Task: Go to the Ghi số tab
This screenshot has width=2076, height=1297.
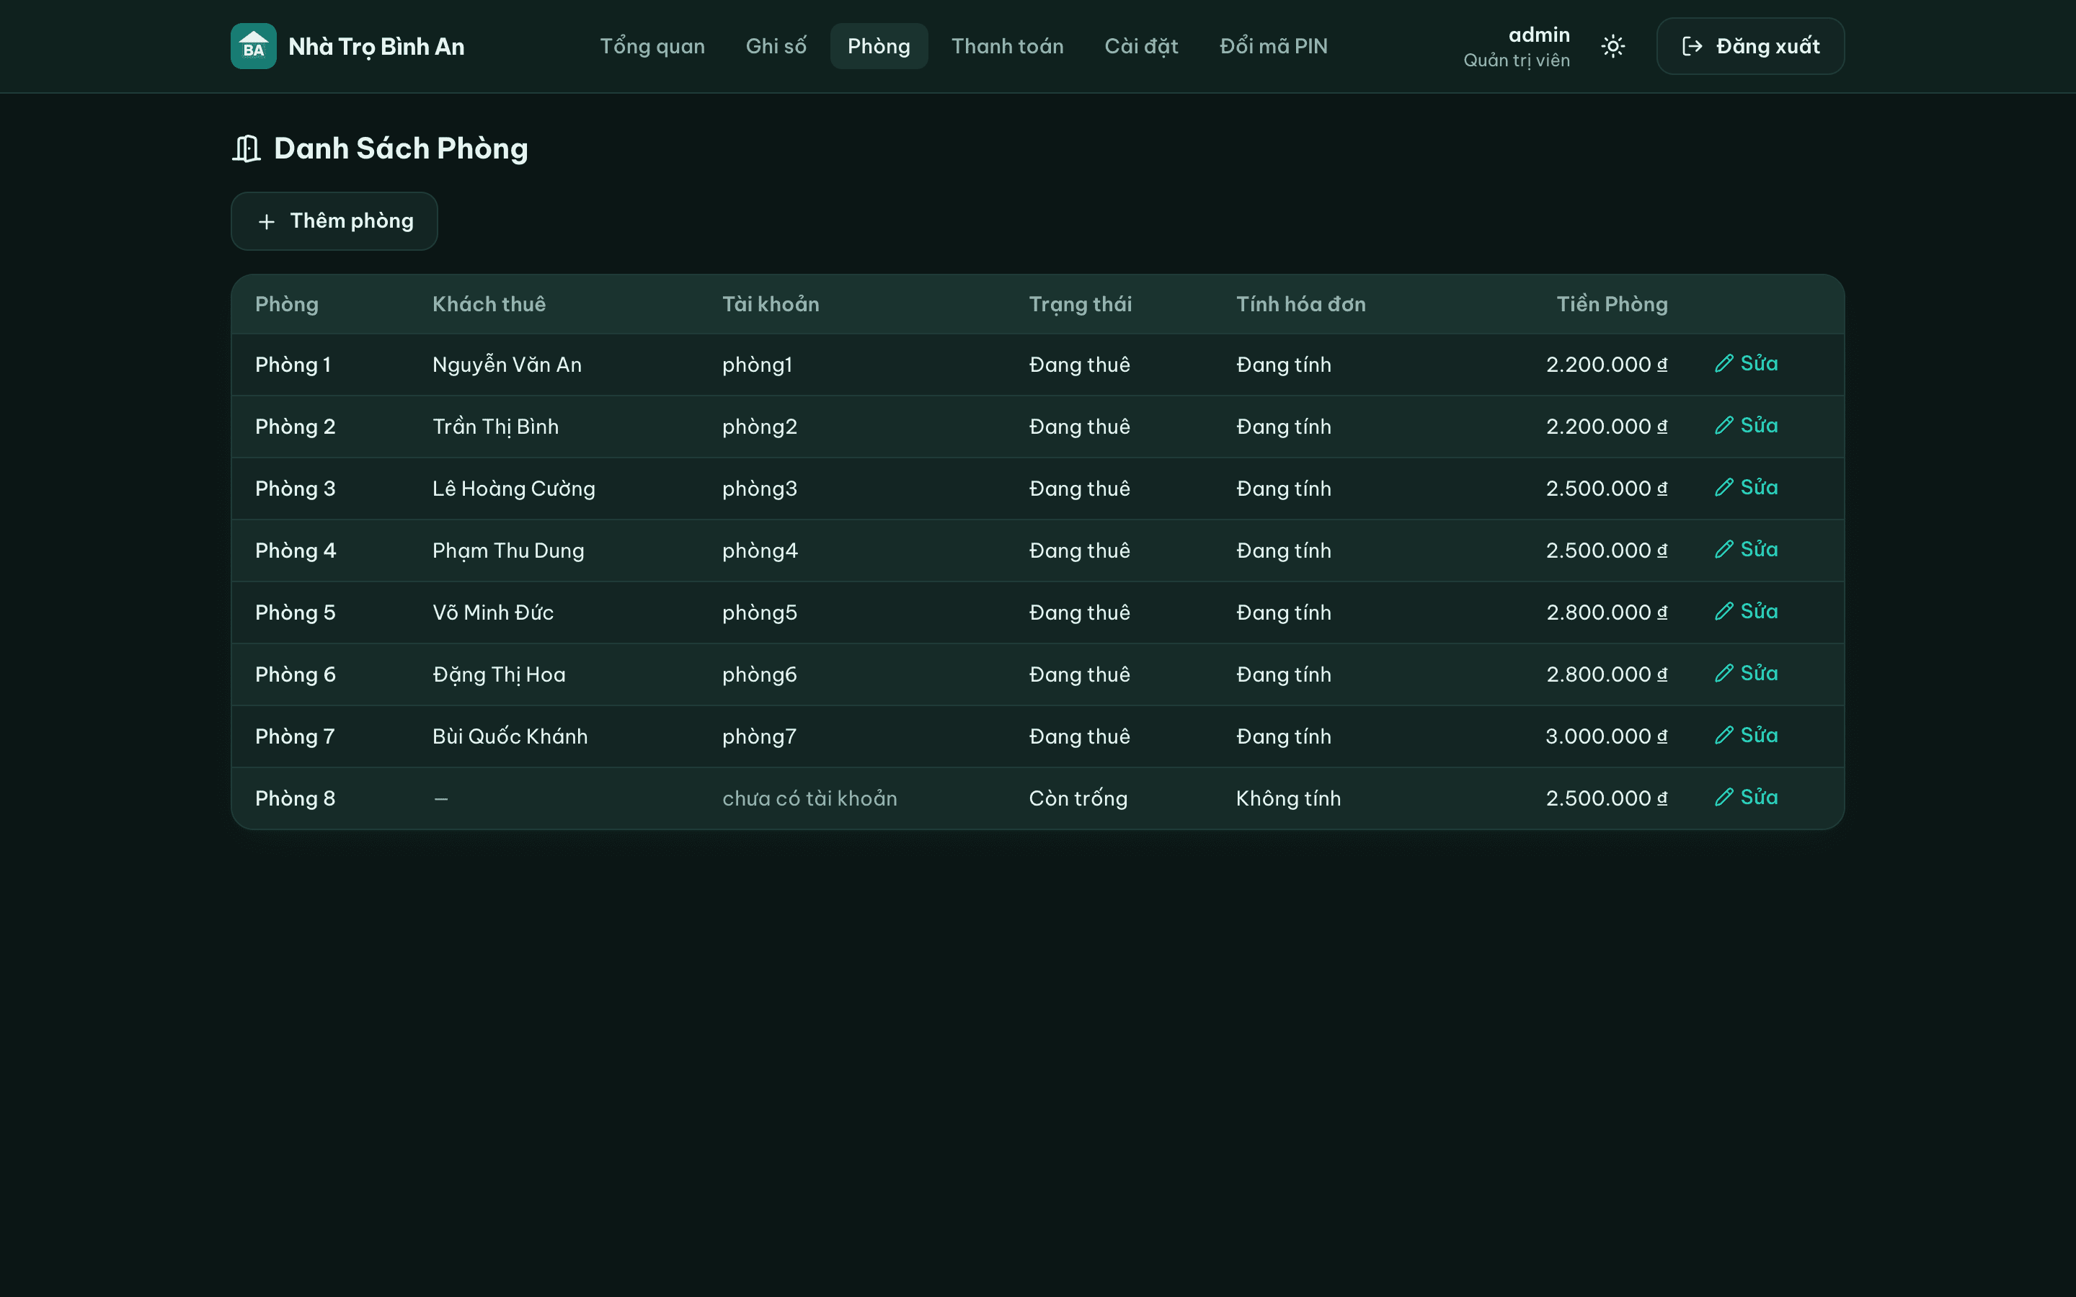Action: coord(776,46)
